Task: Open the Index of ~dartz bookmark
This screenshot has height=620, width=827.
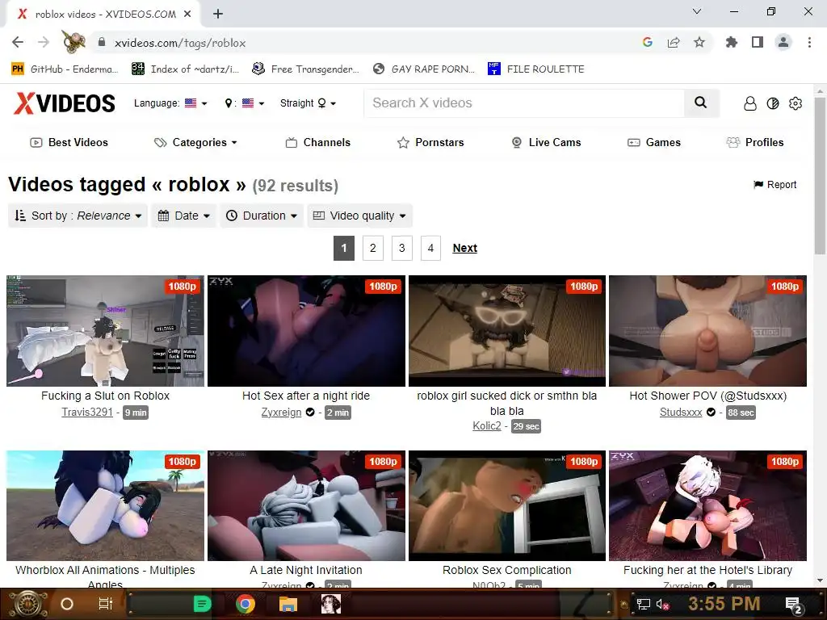Action: point(186,69)
